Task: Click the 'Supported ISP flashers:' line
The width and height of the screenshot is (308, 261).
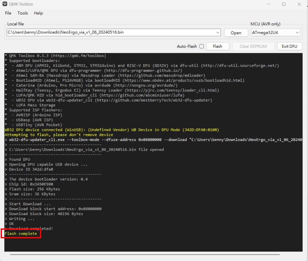Action: [33, 110]
